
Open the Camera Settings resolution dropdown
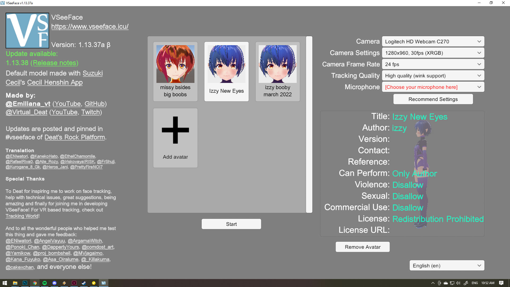[x=433, y=53]
